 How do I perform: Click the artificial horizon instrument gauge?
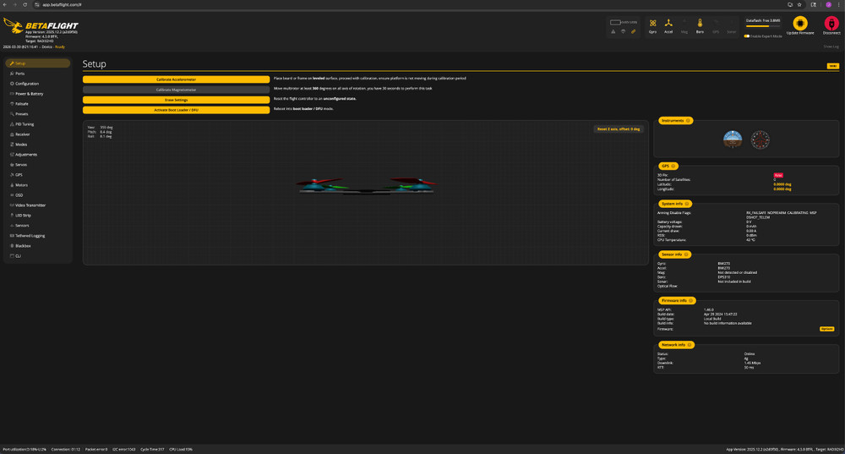(733, 139)
